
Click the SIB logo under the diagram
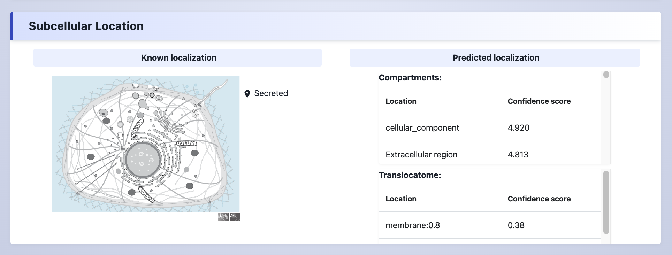tap(235, 217)
